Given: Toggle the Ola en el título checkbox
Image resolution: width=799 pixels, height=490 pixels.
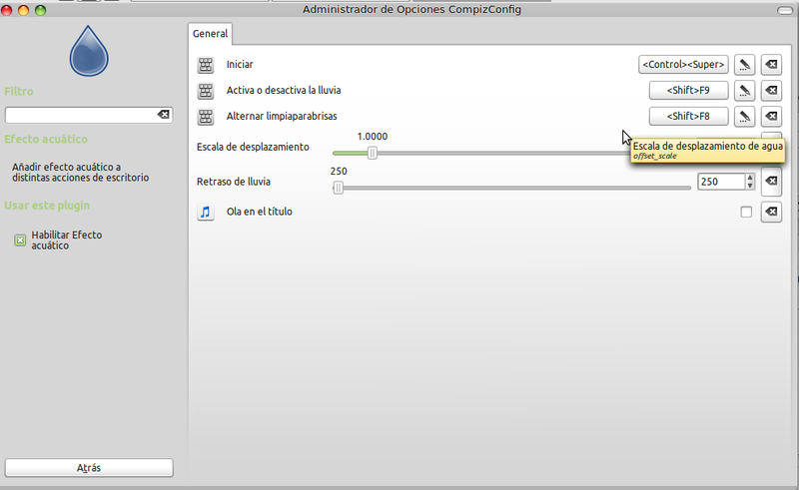Looking at the screenshot, I should coord(746,212).
